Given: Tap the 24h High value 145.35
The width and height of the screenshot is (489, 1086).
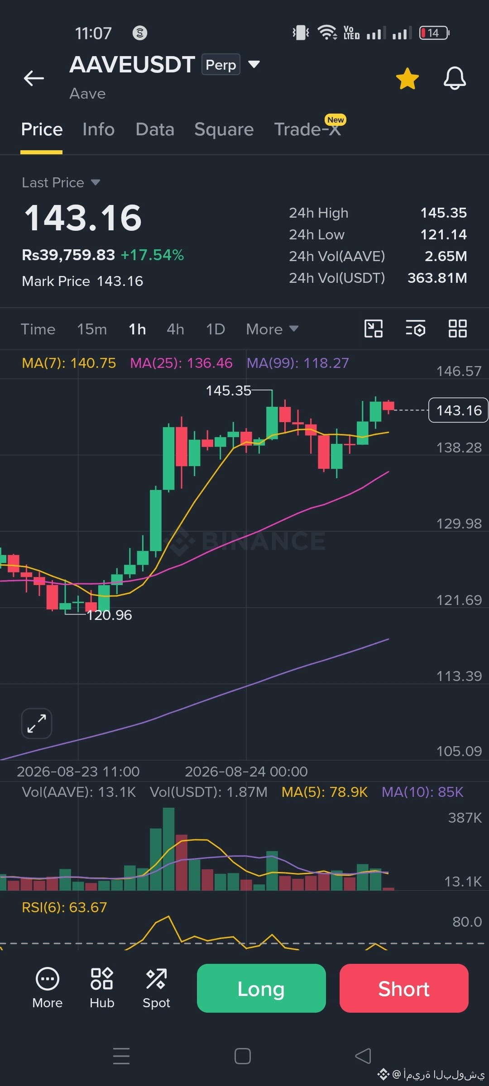Looking at the screenshot, I should pos(444,213).
